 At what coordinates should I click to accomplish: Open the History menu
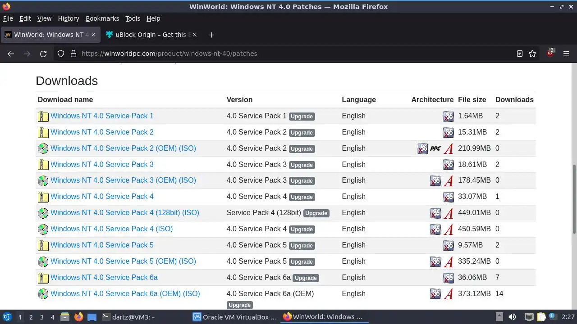click(69, 18)
